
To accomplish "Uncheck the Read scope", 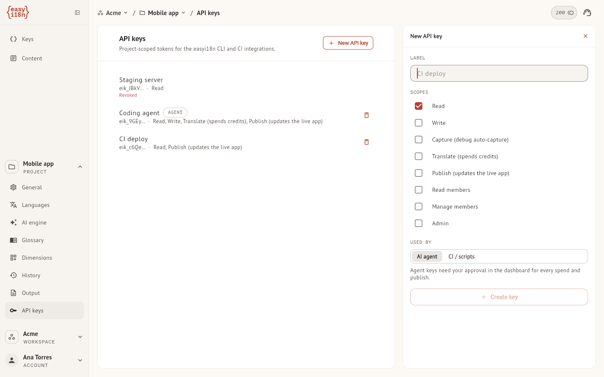I will tap(419, 106).
